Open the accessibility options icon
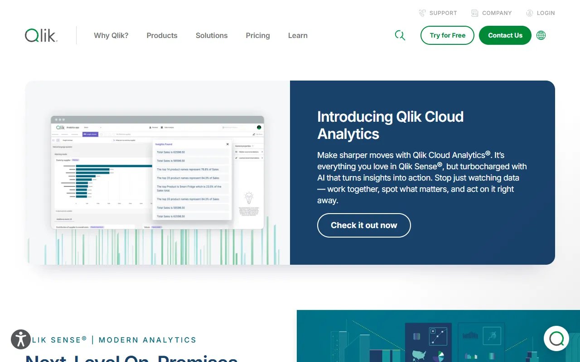The height and width of the screenshot is (362, 580). pyautogui.click(x=21, y=339)
